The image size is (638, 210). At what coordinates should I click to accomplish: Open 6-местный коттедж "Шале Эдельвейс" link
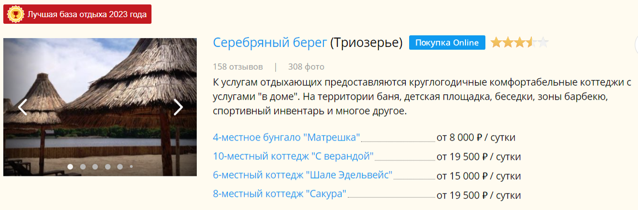point(302,175)
